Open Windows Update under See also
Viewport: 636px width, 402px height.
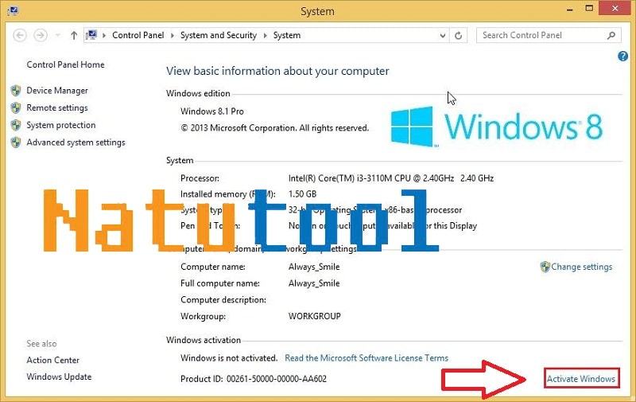tap(59, 377)
